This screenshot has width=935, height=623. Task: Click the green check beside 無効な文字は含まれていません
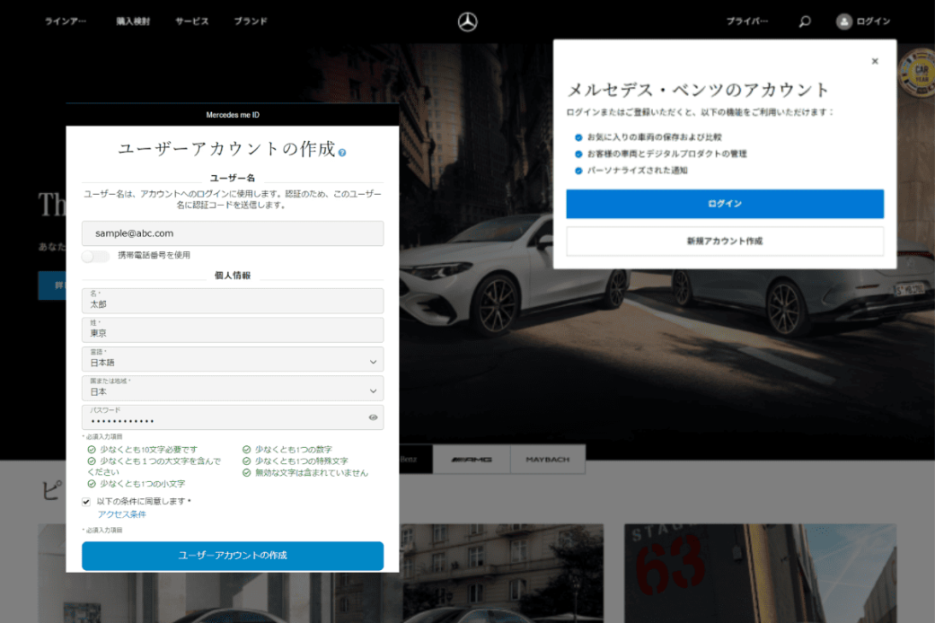(x=246, y=473)
